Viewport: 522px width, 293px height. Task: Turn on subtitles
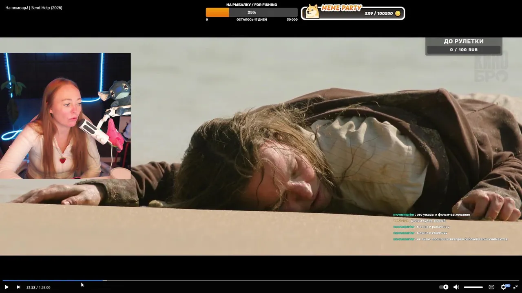click(x=491, y=287)
